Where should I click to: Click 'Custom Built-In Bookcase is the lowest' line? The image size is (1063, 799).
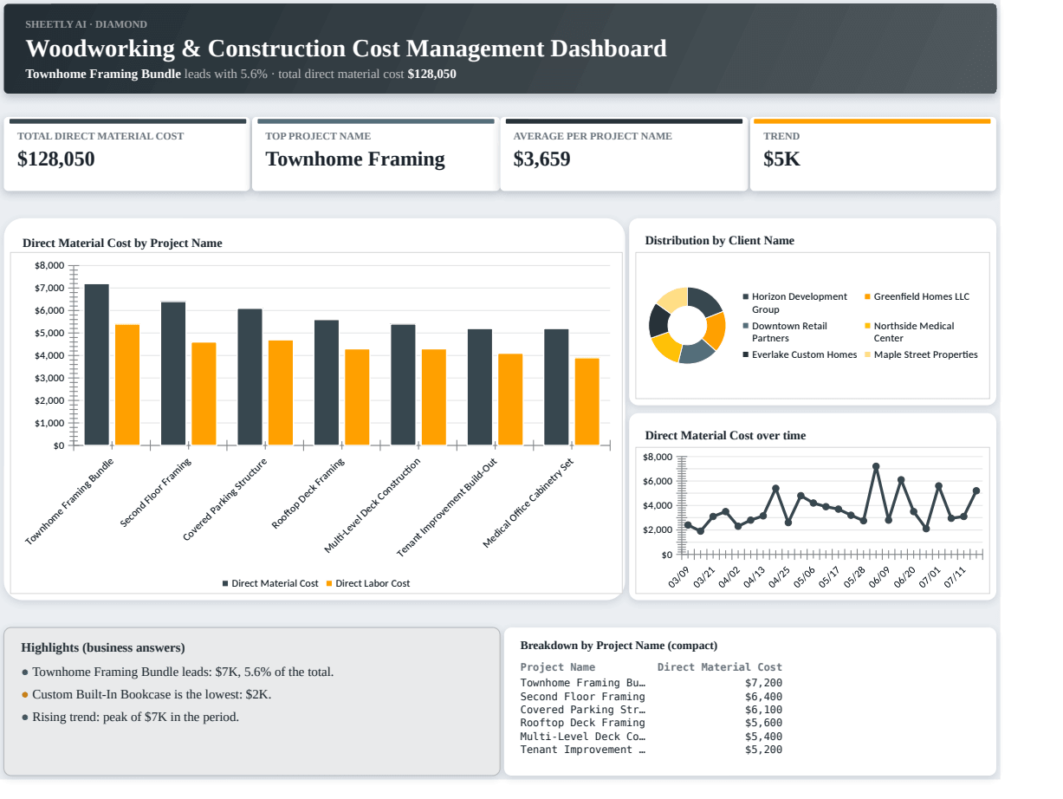pos(146,695)
